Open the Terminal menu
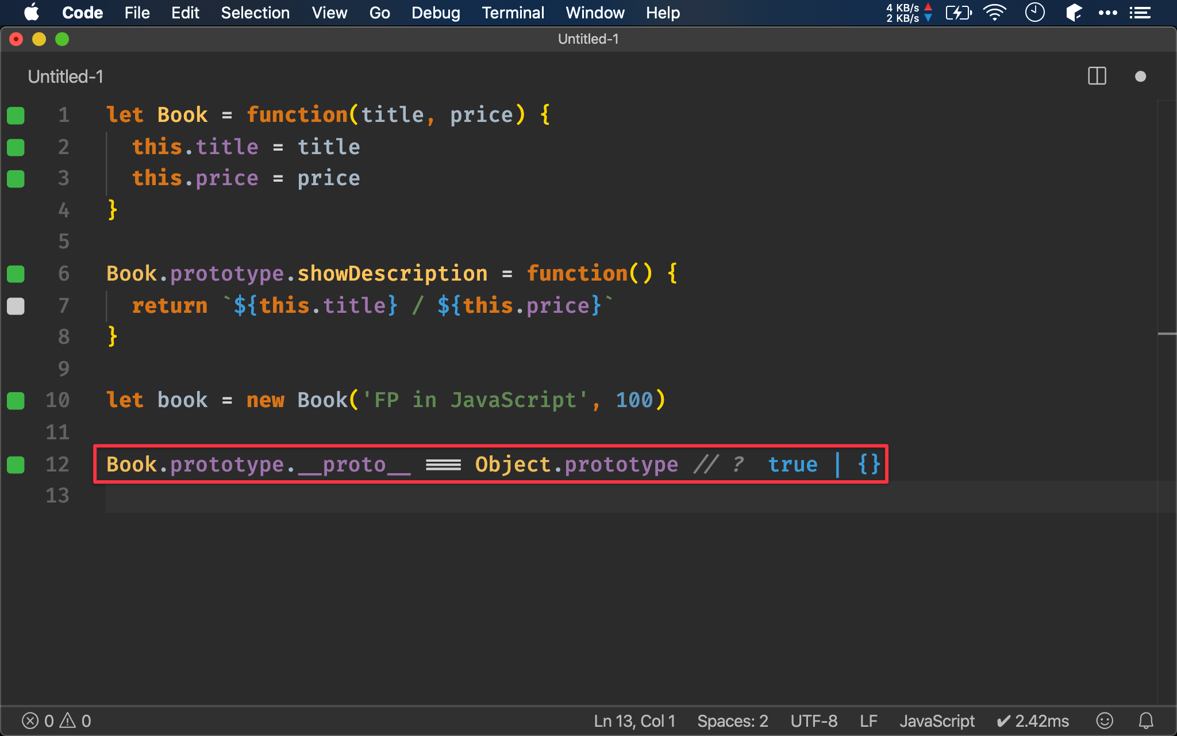1177x736 pixels. click(513, 13)
